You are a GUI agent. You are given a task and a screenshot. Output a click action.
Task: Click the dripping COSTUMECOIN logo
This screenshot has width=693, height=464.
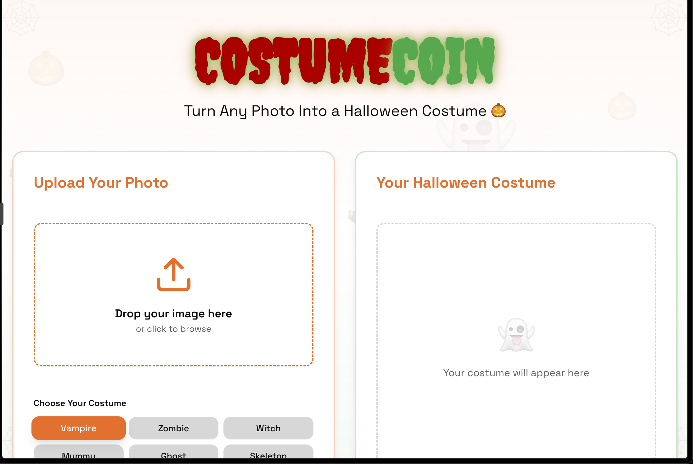(345, 61)
